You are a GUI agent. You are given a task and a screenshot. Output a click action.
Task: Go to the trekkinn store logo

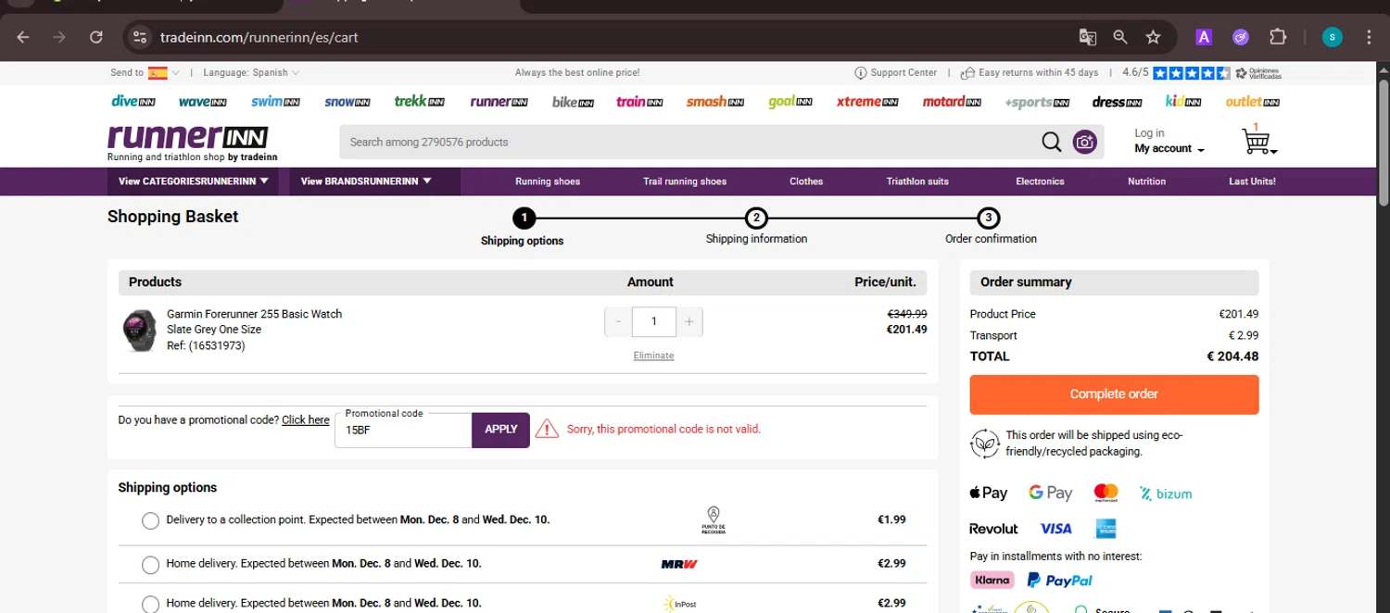pos(419,101)
